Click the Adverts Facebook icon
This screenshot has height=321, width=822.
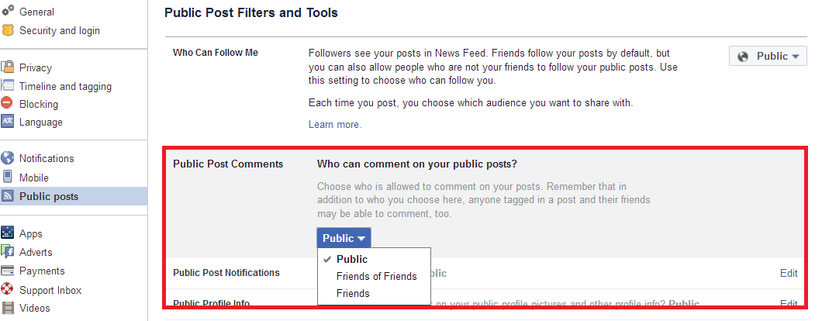[x=7, y=252]
